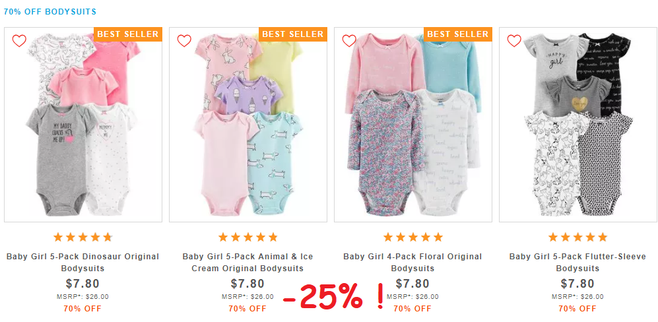Click star rating under Floral bodysuits
Screen dimensions: 658x322
click(412, 237)
